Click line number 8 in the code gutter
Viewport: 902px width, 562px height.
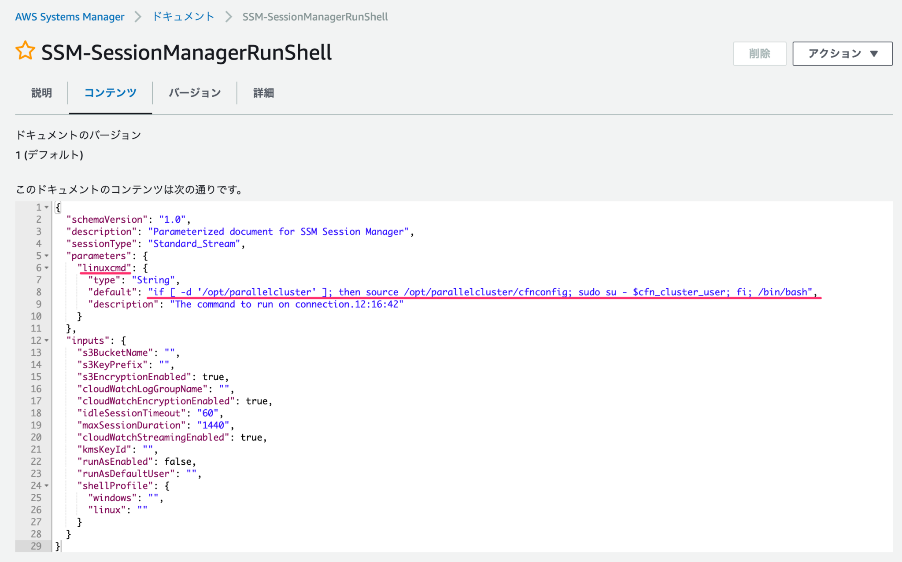coord(39,292)
